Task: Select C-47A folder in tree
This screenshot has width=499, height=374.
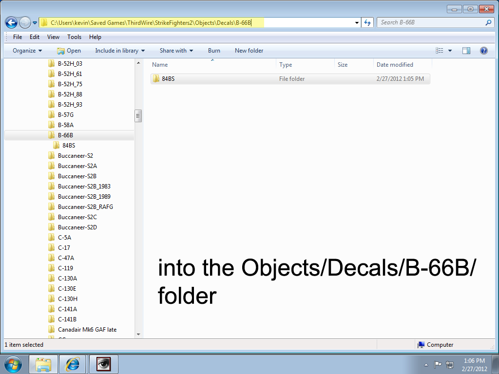Action: [66, 258]
